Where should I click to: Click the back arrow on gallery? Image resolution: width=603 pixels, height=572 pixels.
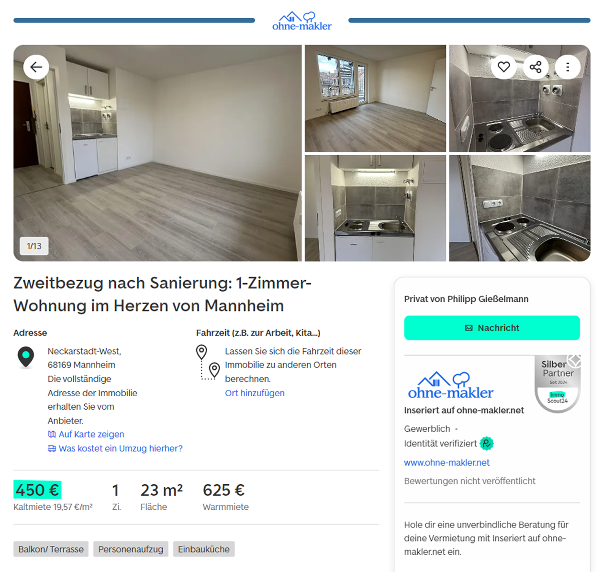click(x=36, y=67)
